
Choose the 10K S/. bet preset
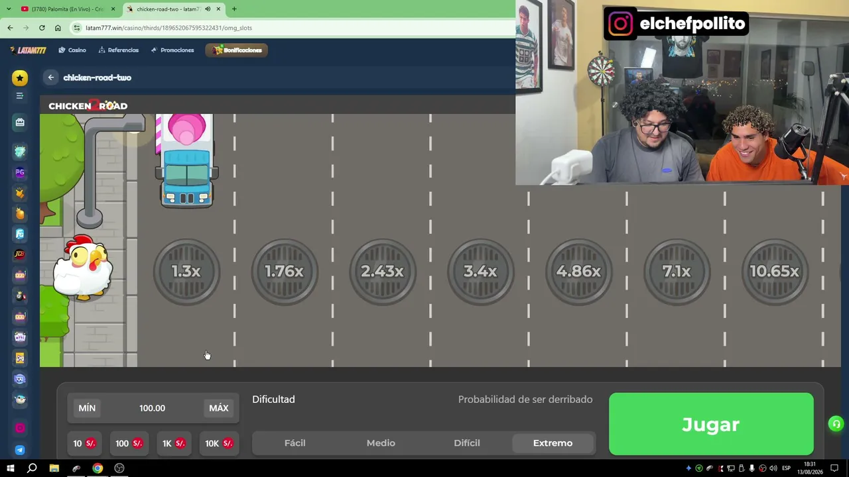(x=219, y=443)
